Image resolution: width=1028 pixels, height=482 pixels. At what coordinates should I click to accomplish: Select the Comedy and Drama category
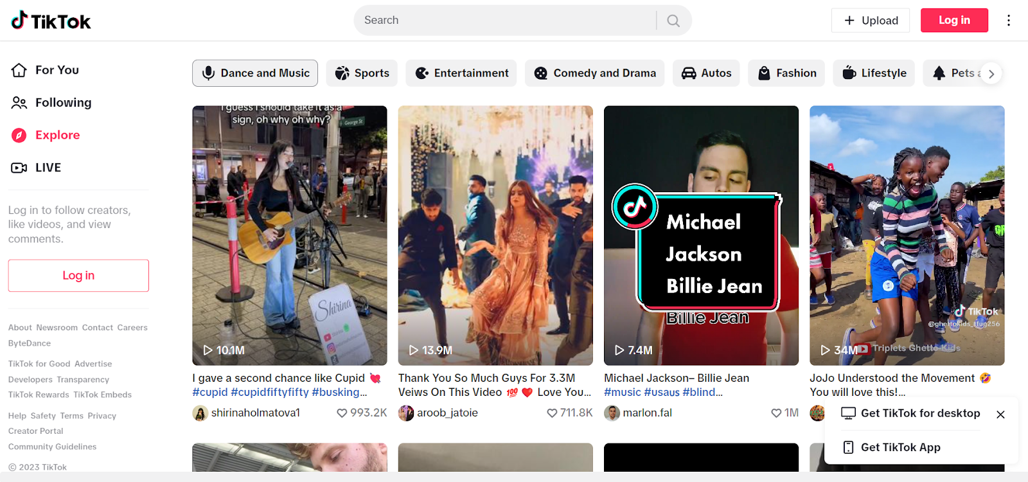coord(595,73)
